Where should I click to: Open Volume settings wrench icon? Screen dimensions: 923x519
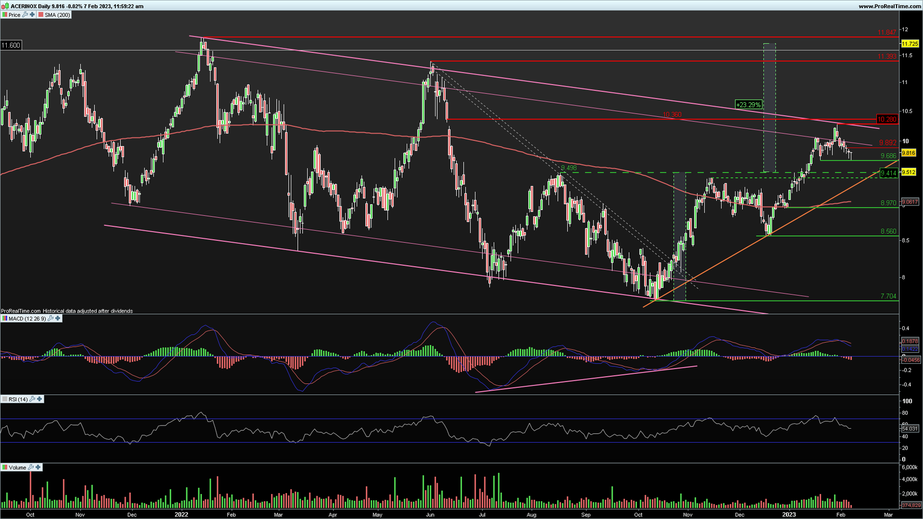31,468
